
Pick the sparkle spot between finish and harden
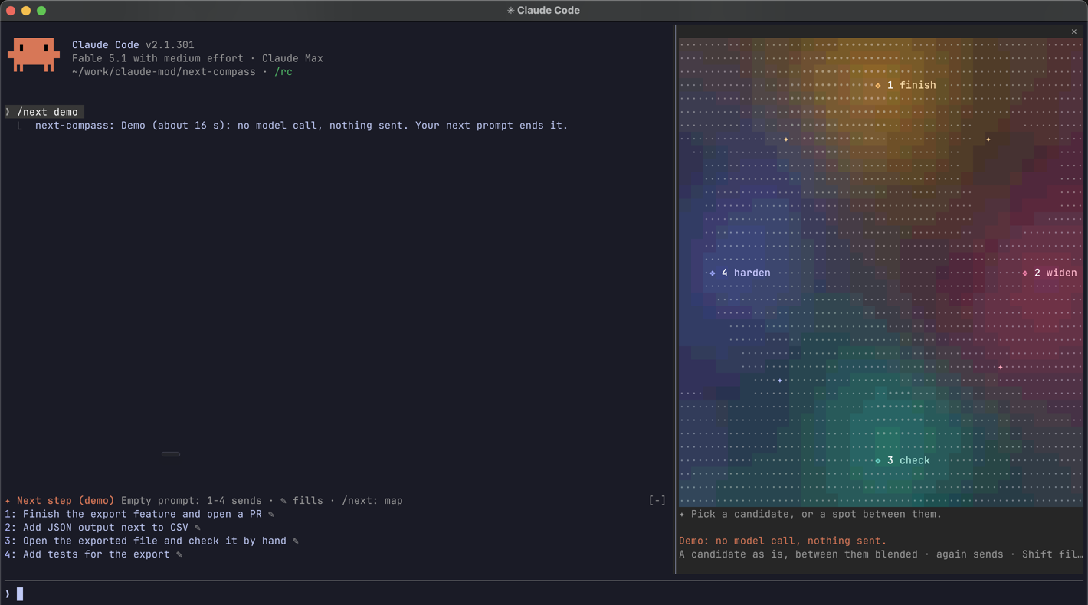point(786,139)
